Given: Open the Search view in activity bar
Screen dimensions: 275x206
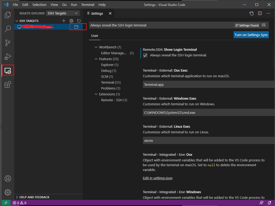Looking at the screenshot, I should point(8,29).
